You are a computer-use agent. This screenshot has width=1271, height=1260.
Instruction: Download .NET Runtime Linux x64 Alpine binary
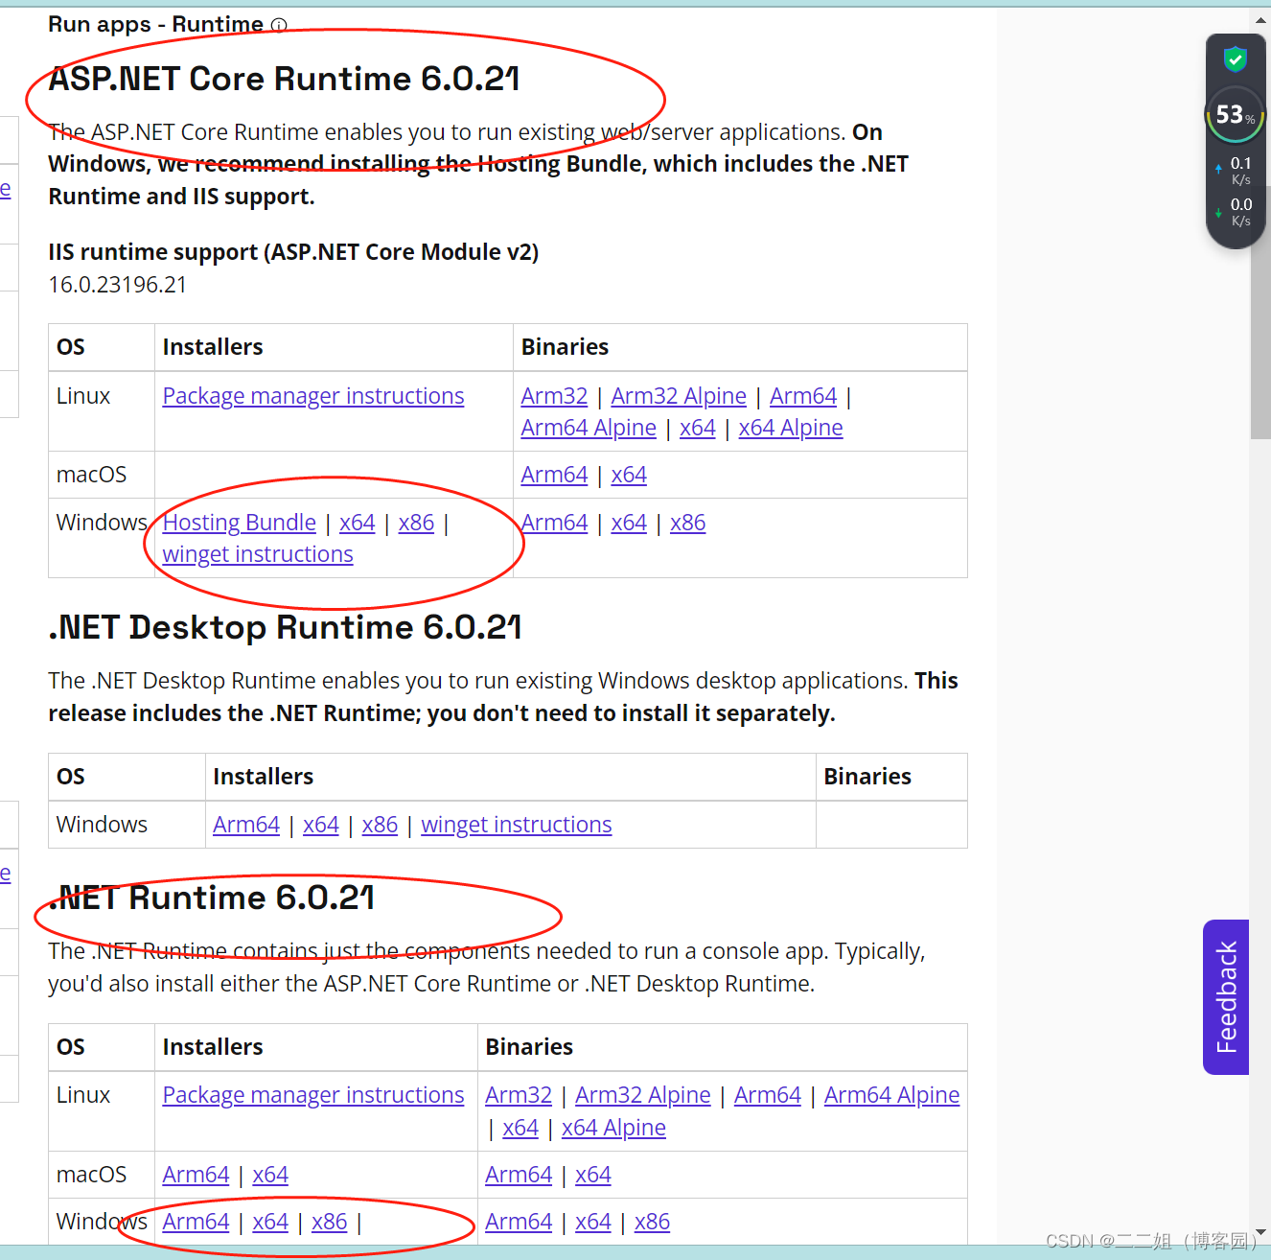pos(613,1128)
